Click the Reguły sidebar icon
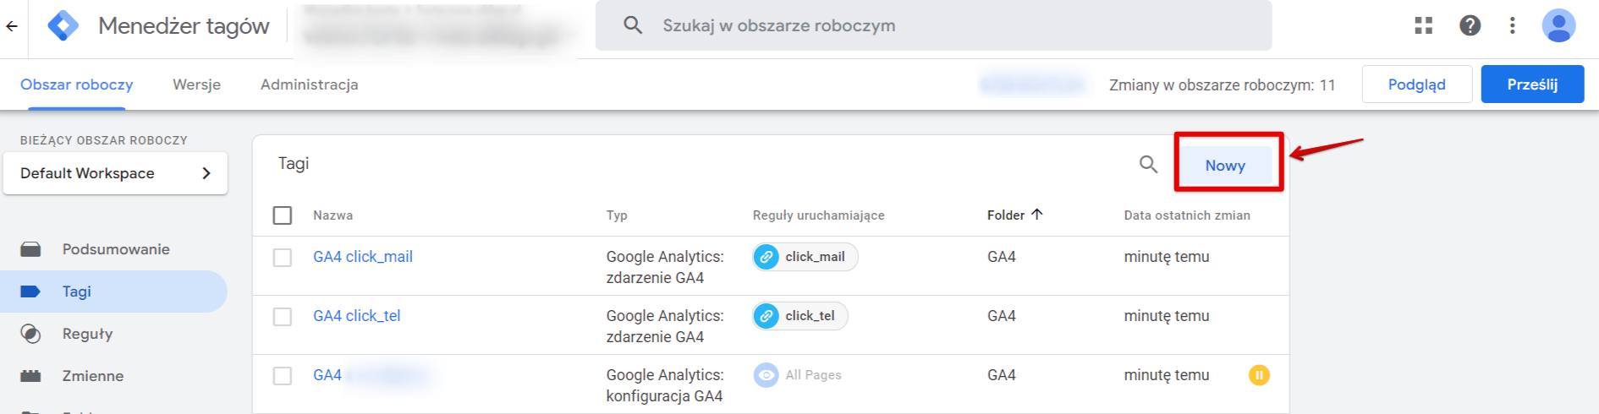The image size is (1599, 414). 30,334
